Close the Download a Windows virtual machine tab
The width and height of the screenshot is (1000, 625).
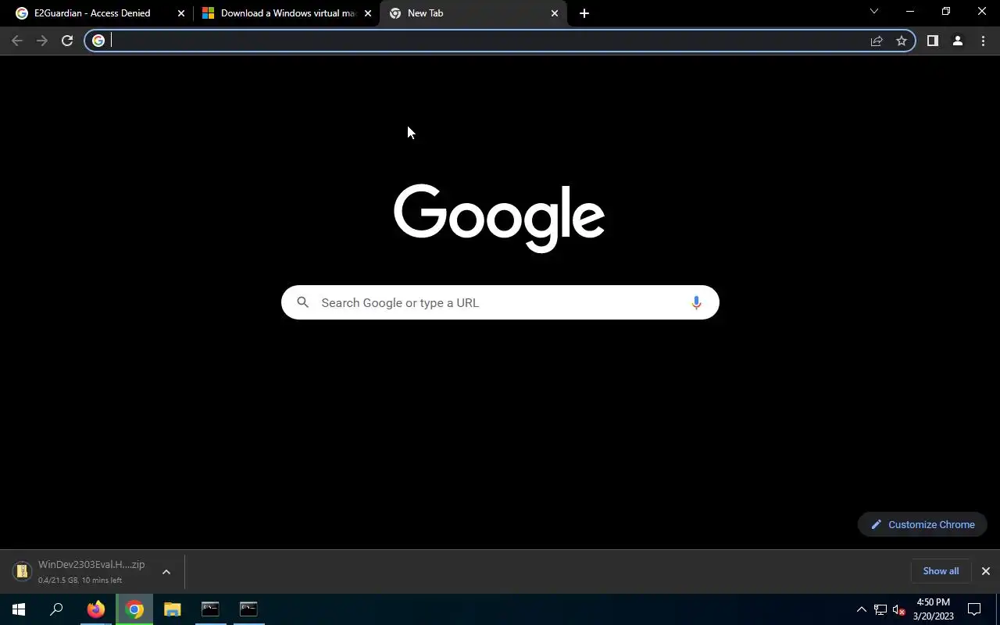click(x=368, y=13)
